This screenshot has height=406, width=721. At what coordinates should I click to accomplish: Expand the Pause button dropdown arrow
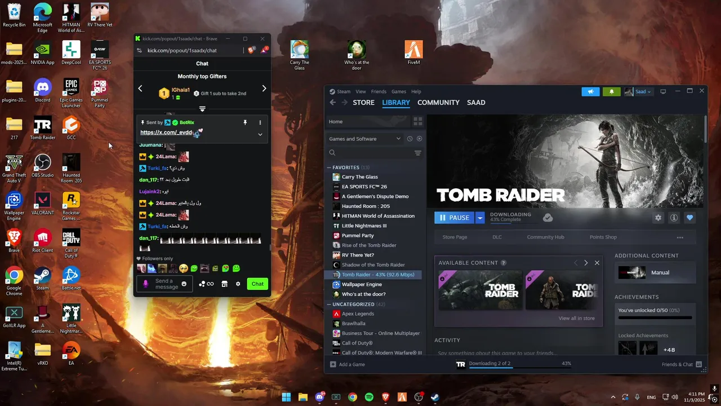480,218
